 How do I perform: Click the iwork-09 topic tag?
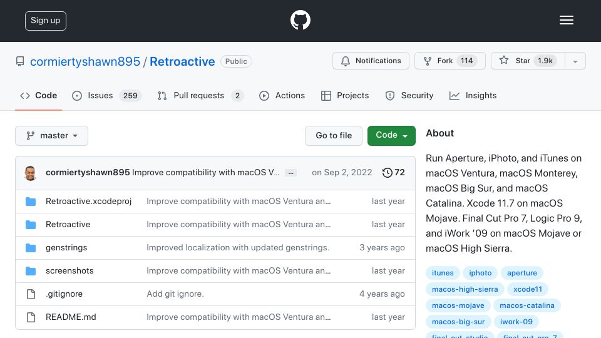(x=516, y=322)
